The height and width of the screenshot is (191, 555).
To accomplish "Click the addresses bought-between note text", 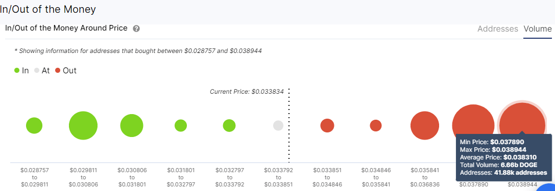I will (138, 51).
